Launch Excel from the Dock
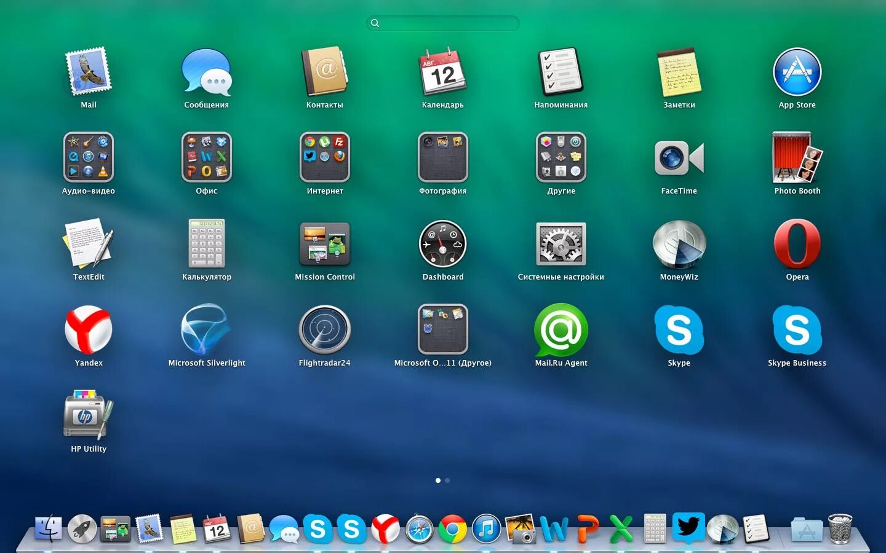 [x=621, y=529]
